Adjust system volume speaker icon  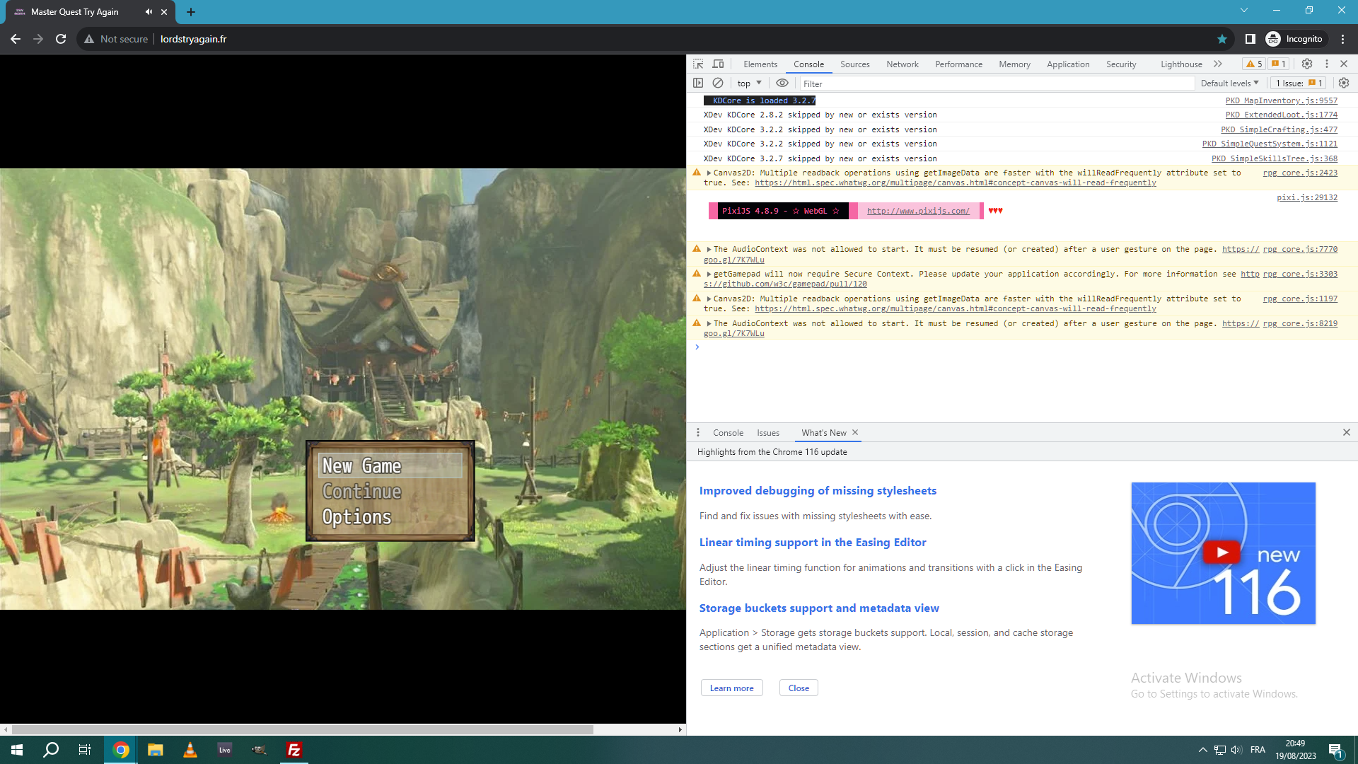1236,750
